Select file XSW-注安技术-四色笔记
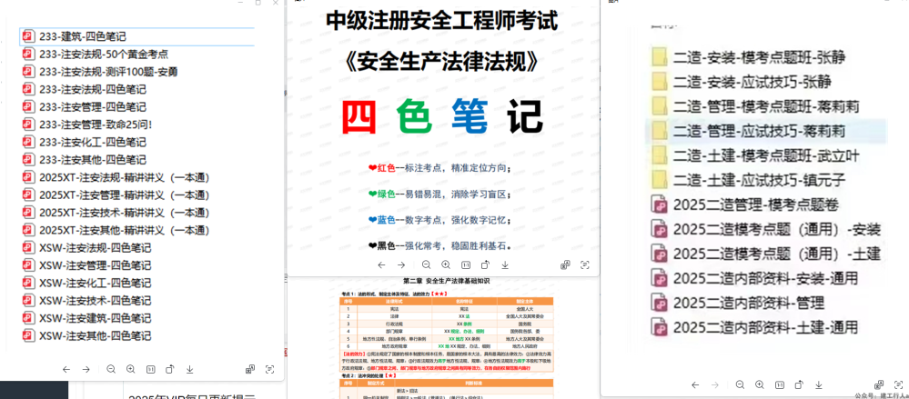Image resolution: width=909 pixels, height=399 pixels. [86, 301]
